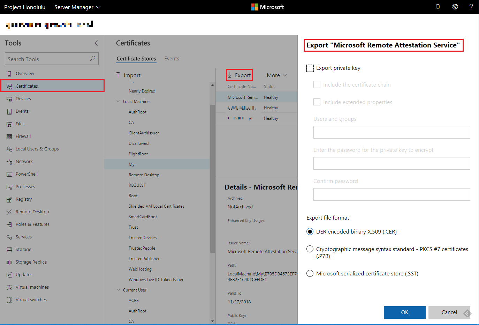Open the More dropdown menu
This screenshot has height=325, width=479.
click(277, 75)
